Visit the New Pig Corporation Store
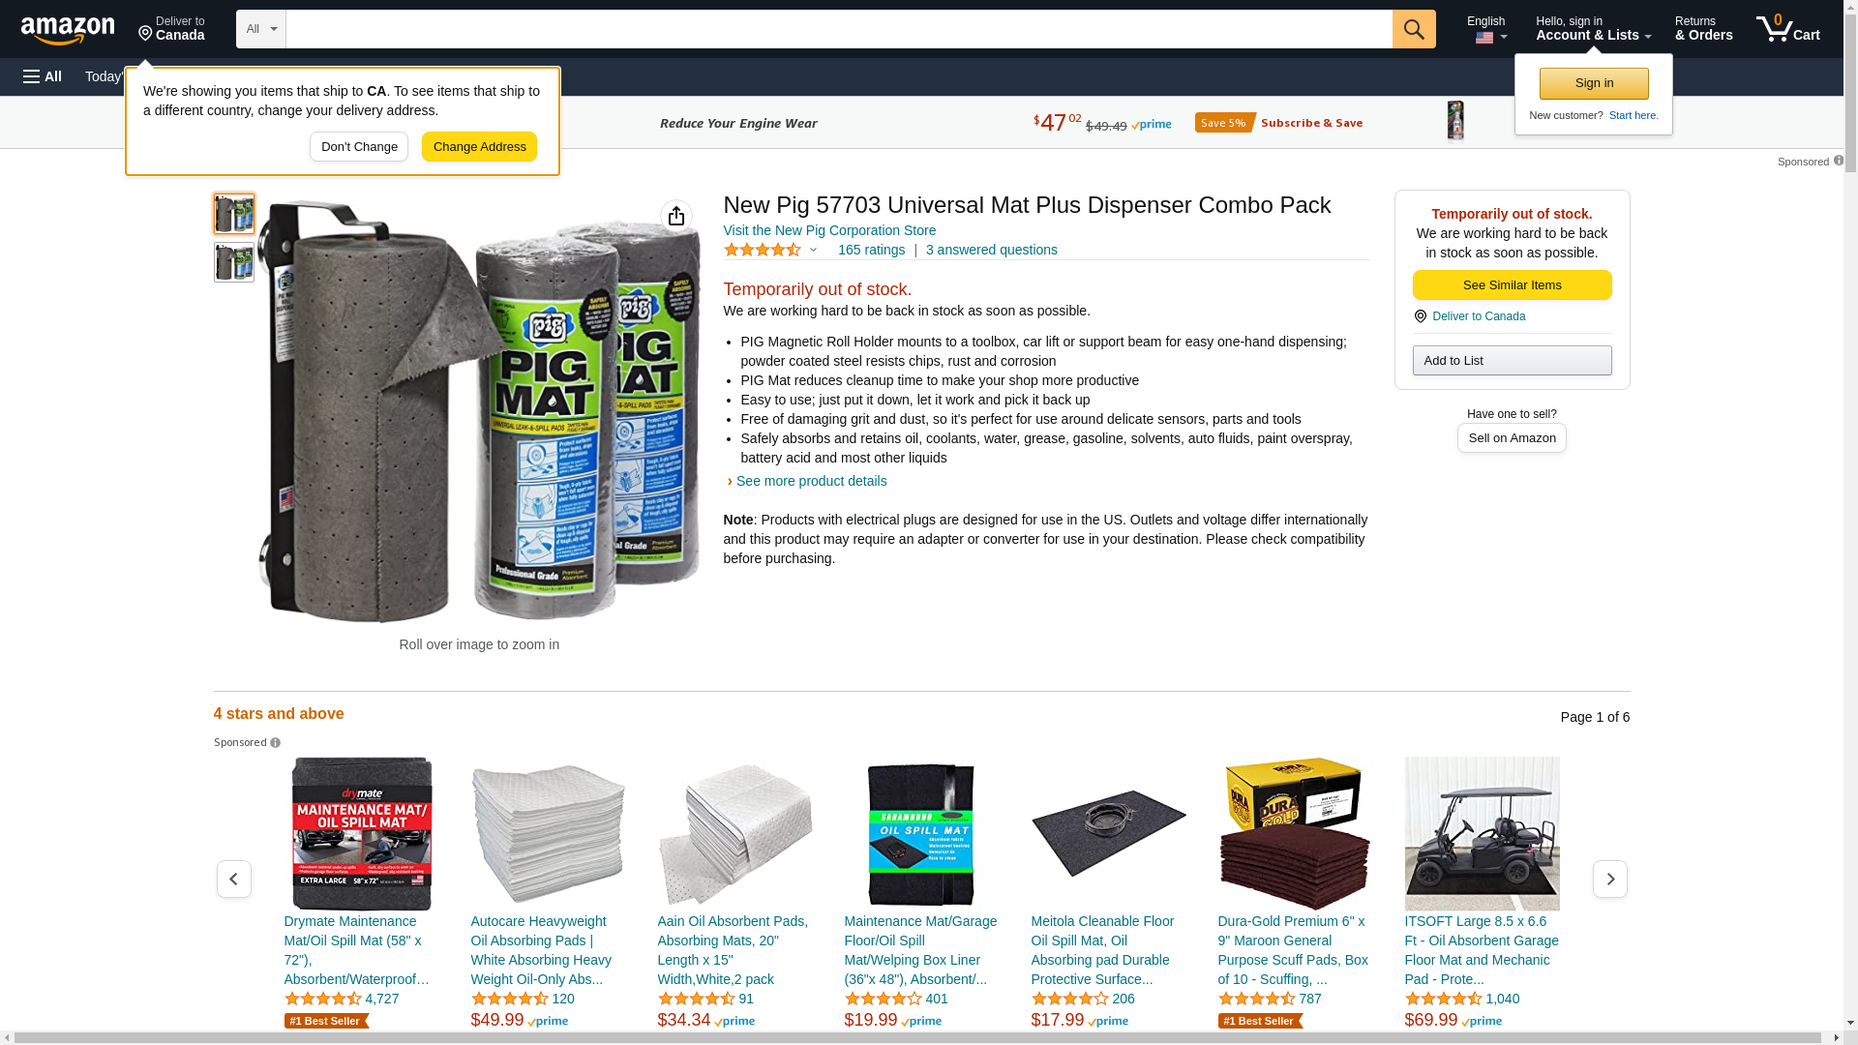 [x=829, y=230]
